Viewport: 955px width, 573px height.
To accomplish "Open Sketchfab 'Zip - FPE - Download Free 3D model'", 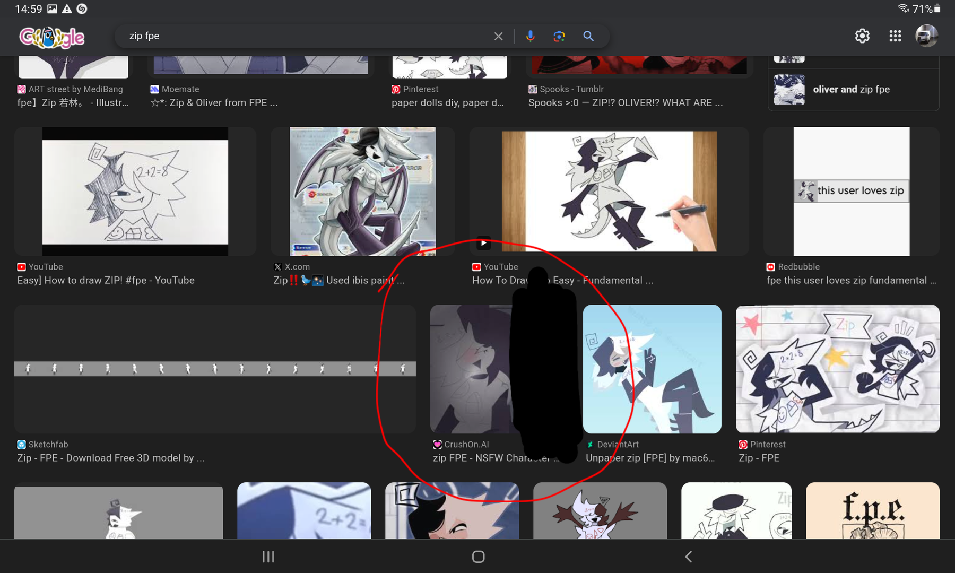I will click(x=110, y=458).
